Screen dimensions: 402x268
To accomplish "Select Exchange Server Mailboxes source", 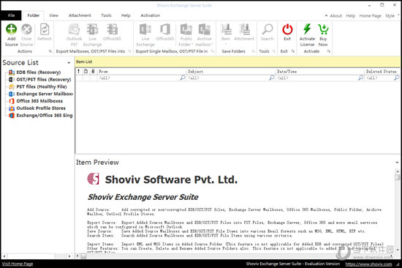I will 45,94.
